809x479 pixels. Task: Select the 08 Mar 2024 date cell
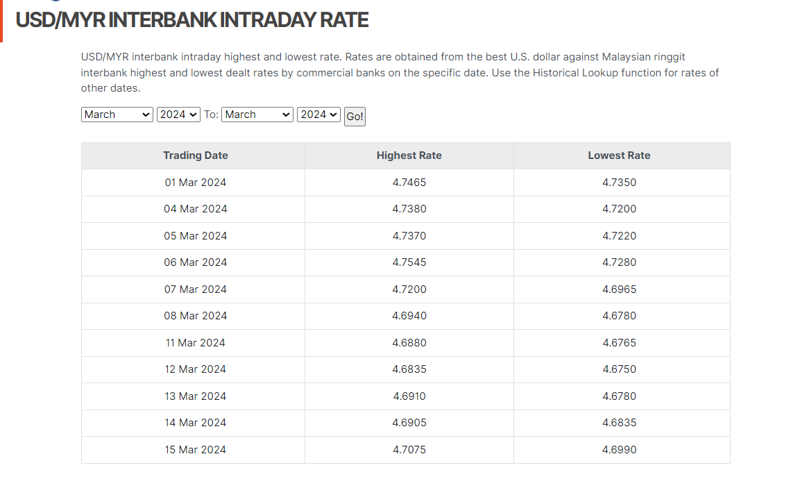[x=196, y=316]
